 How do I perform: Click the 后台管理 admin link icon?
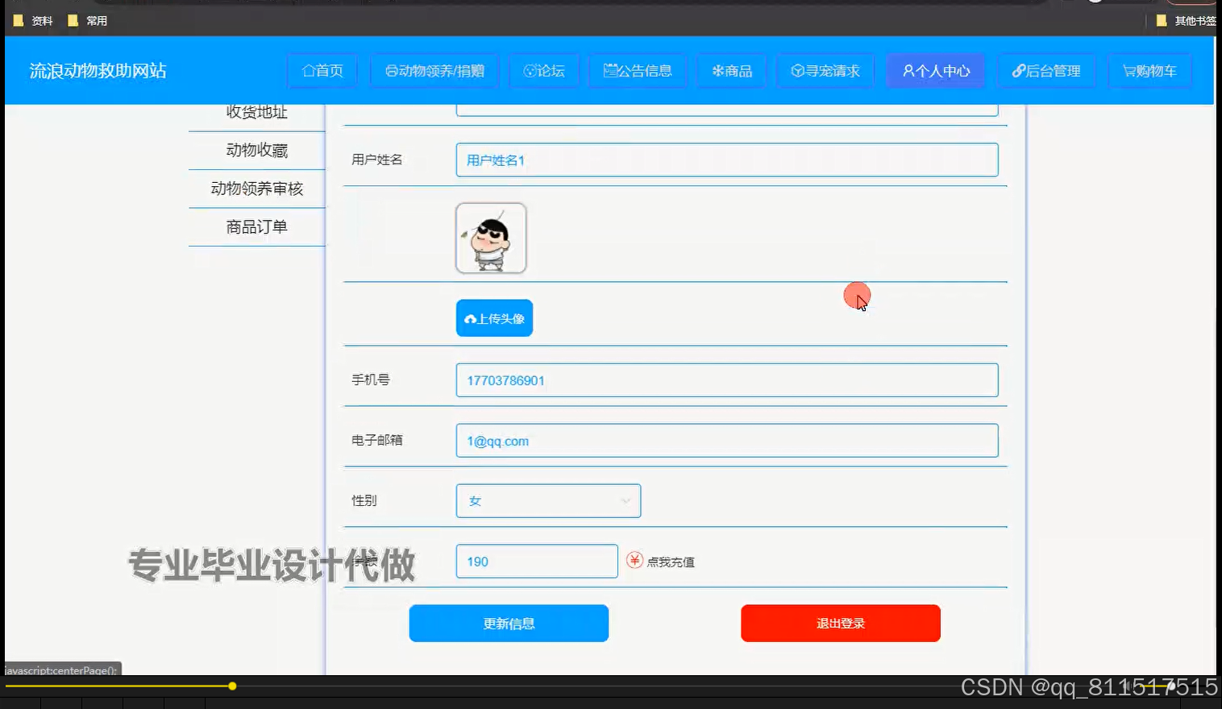[x=1020, y=71]
